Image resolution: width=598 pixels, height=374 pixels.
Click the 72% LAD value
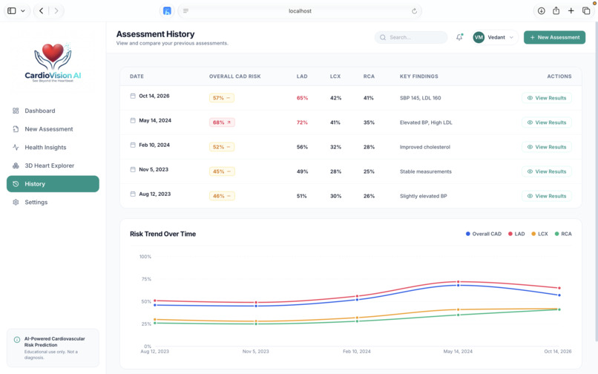(x=302, y=122)
